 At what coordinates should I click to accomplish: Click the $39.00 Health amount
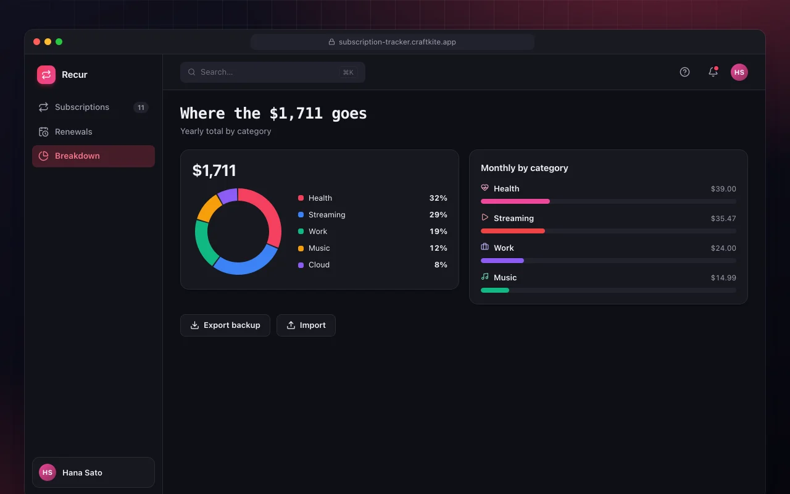(723, 189)
